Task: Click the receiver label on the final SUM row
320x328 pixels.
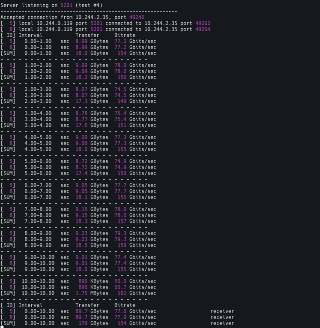Action: pos(222,323)
